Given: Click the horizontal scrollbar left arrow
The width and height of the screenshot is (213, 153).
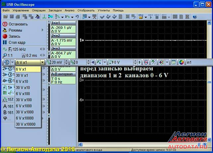Looking at the screenshot, I should pyautogui.click(x=80, y=144).
